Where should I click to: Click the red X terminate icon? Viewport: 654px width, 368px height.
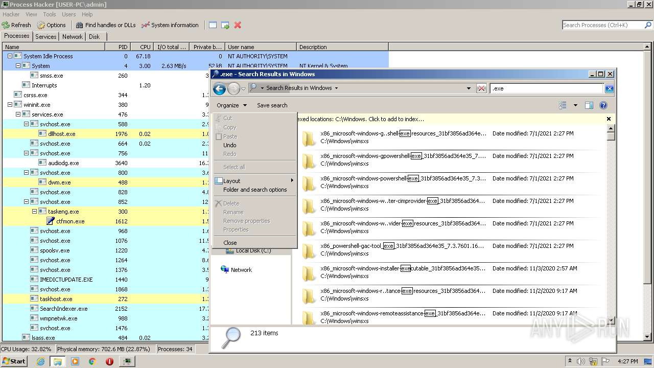tap(238, 25)
